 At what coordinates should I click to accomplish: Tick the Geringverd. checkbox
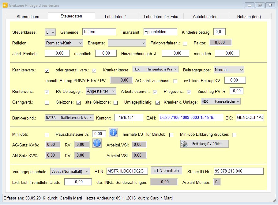[x=47, y=103]
